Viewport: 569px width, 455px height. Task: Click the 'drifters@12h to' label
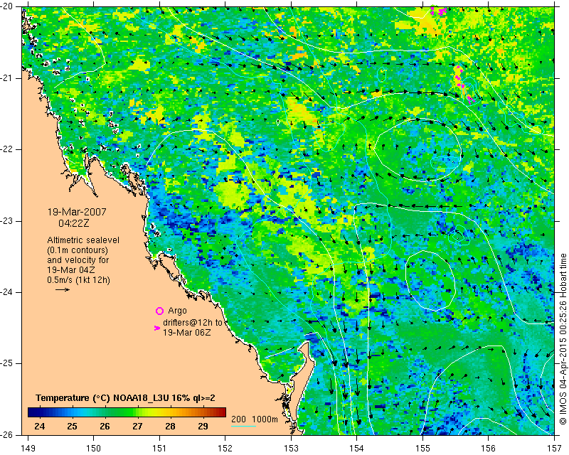192,323
